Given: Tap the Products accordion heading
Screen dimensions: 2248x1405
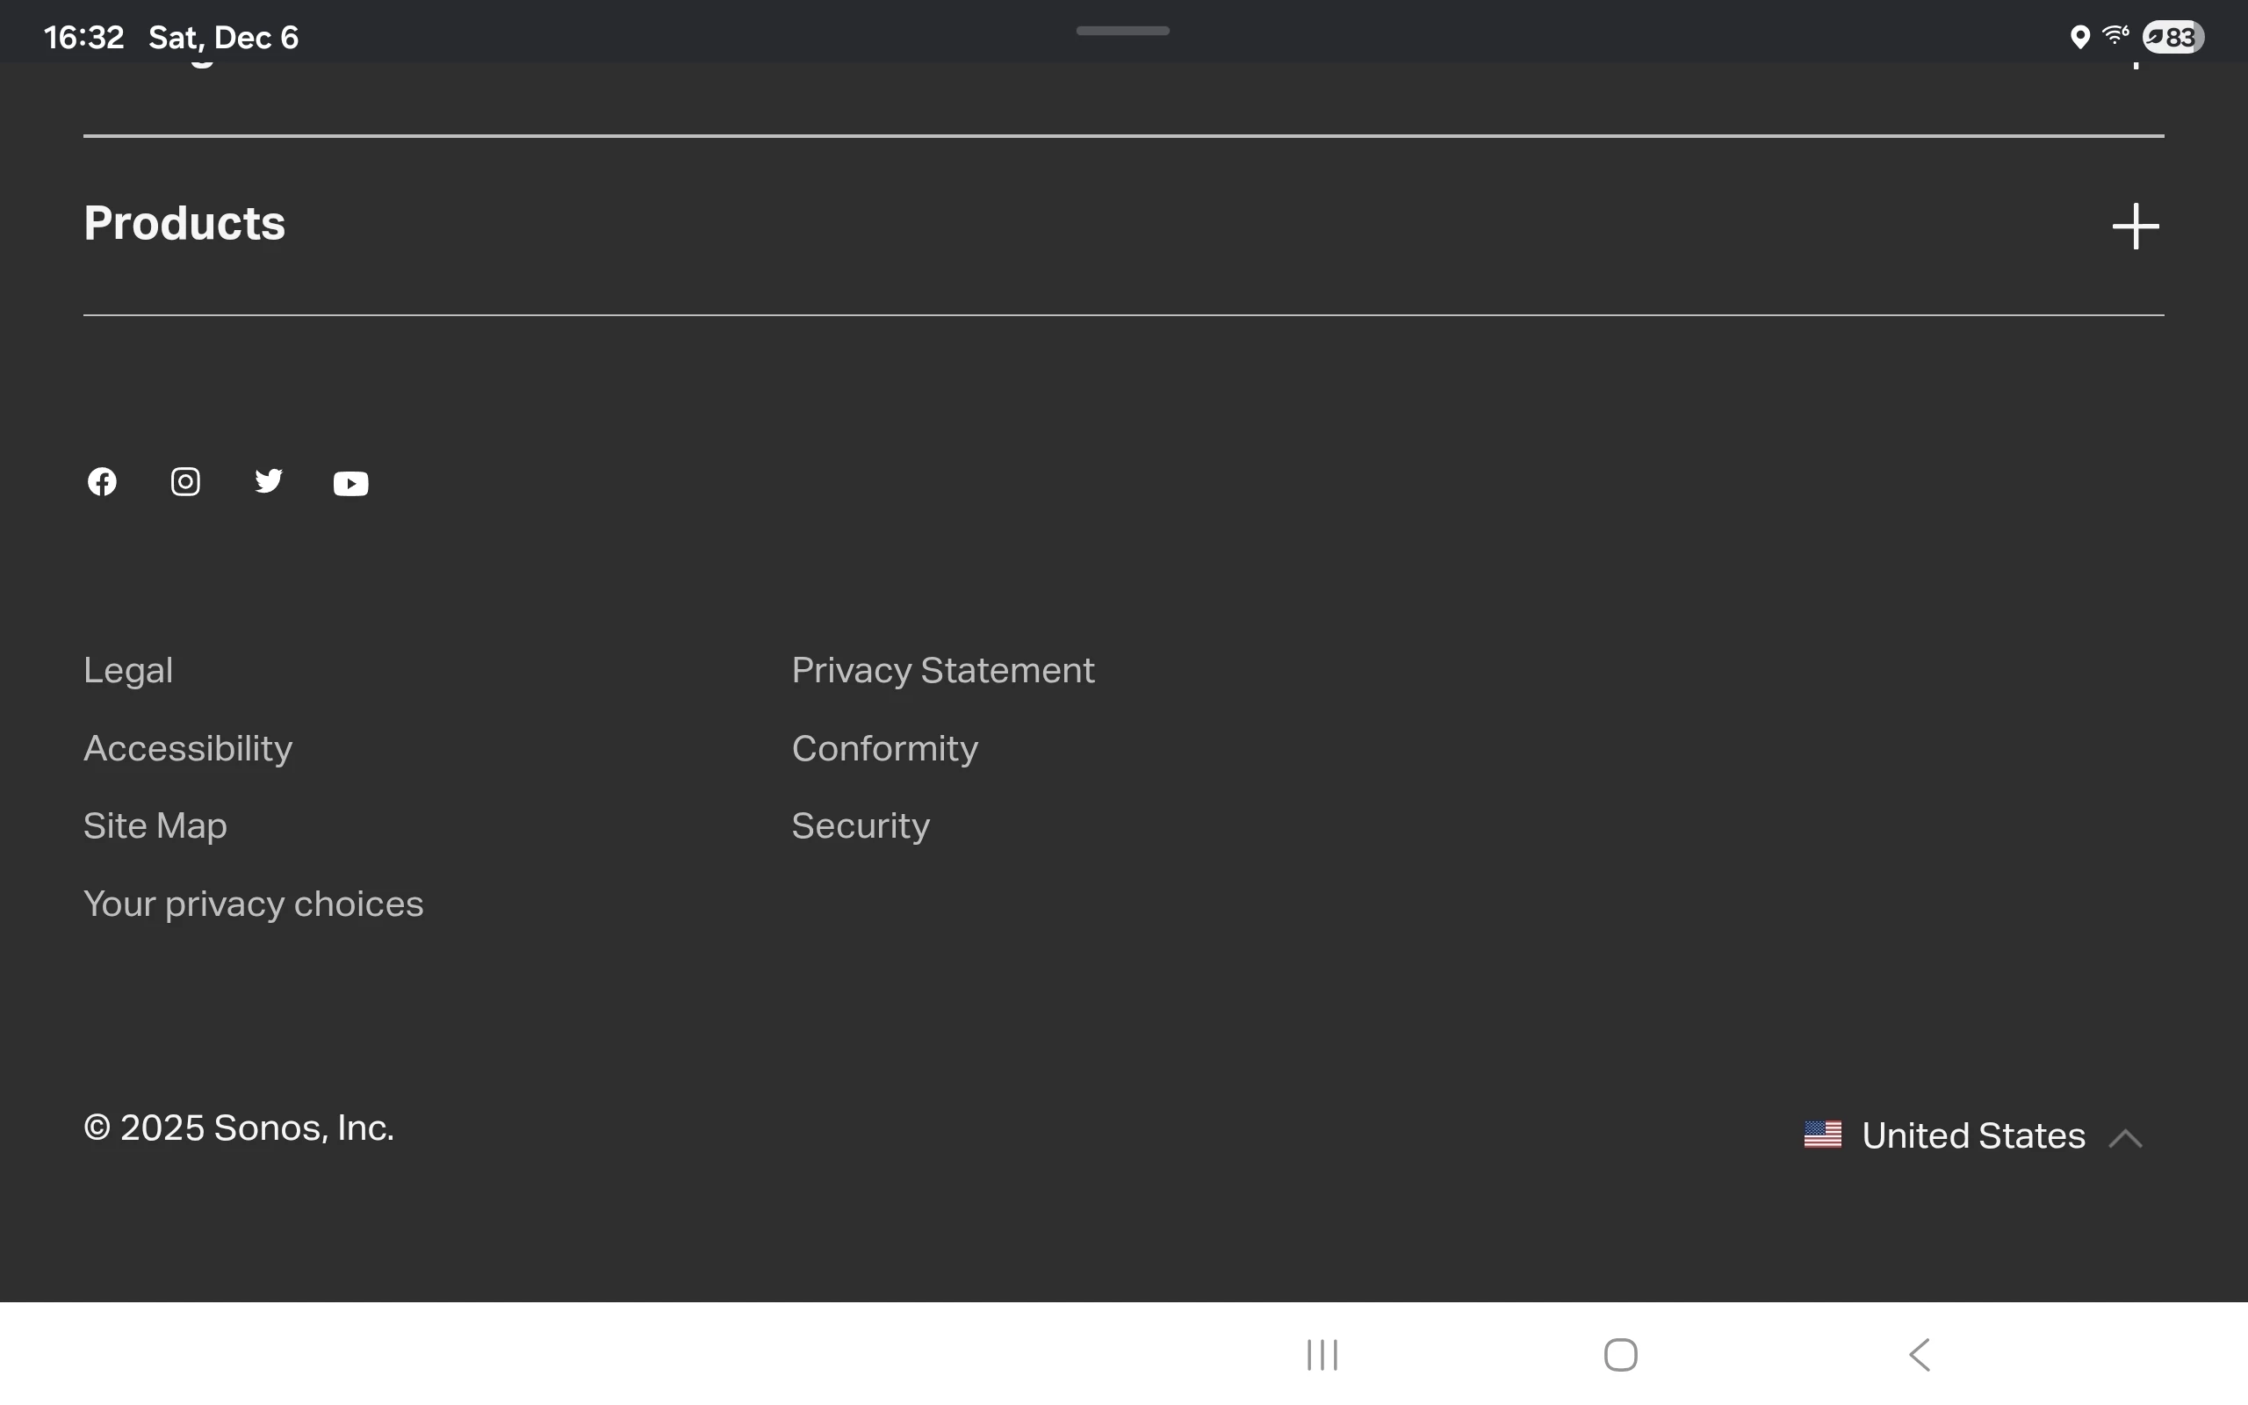Looking at the screenshot, I should tap(185, 223).
